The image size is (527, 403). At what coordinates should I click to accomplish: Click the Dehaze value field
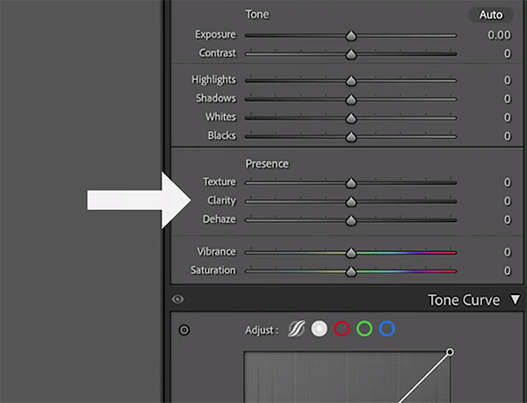pyautogui.click(x=507, y=219)
